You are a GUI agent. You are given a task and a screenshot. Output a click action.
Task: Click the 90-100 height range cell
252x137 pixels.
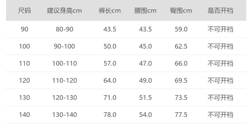[x=64, y=46]
